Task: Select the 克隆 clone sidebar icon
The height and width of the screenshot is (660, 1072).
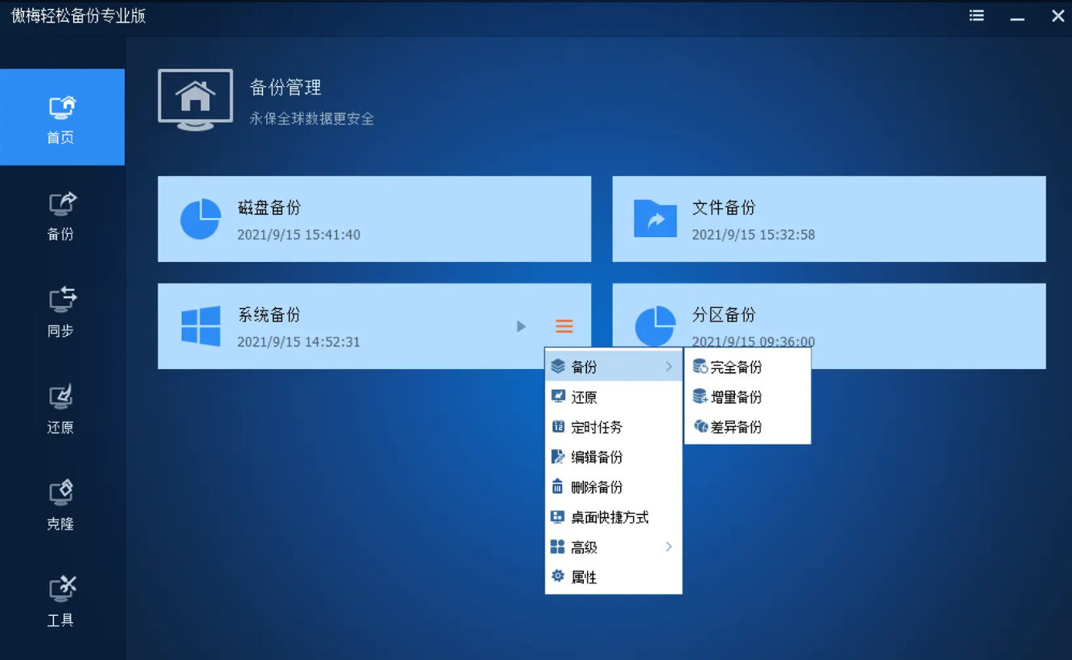Action: (x=61, y=504)
